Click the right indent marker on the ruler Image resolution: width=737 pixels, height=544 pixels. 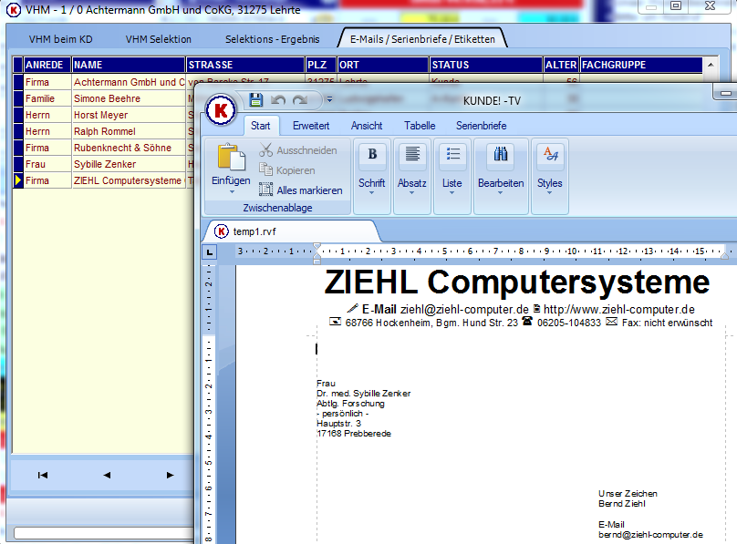(725, 255)
